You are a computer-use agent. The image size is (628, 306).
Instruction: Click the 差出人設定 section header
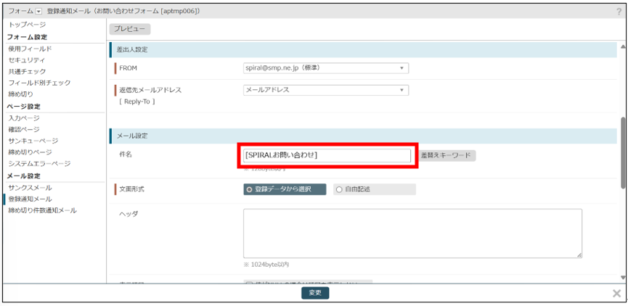(x=363, y=50)
